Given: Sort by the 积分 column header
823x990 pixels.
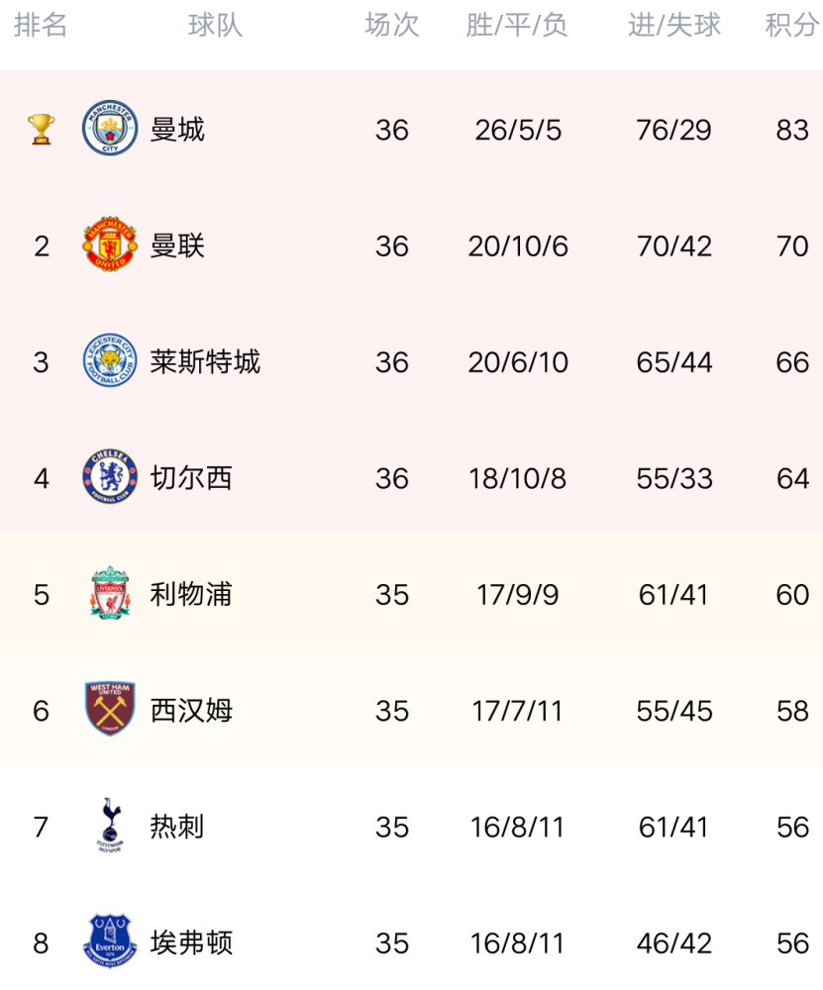Looking at the screenshot, I should coord(791,26).
